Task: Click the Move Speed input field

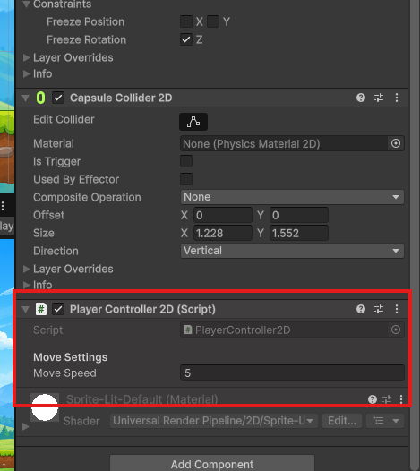Action: [292, 373]
